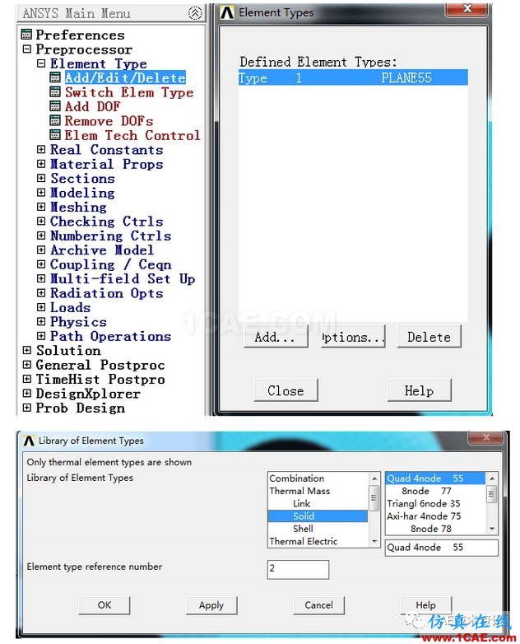Expand the Coupling / Ceqn node
This screenshot has height=644, width=520.
(x=41, y=264)
